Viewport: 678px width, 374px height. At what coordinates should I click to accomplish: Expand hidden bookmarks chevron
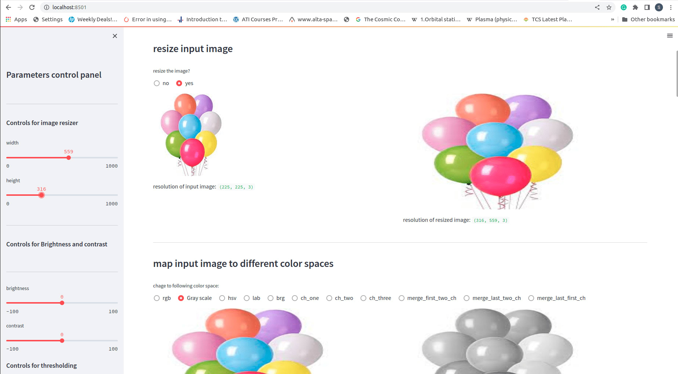pyautogui.click(x=612, y=19)
